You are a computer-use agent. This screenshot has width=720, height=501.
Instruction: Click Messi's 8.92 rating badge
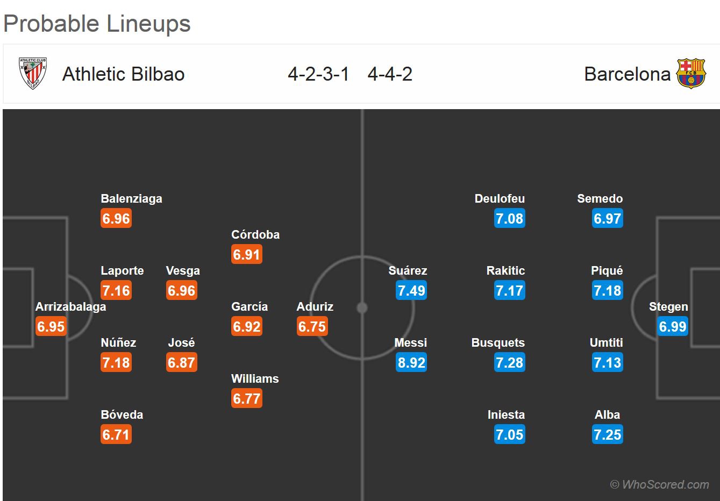click(411, 363)
